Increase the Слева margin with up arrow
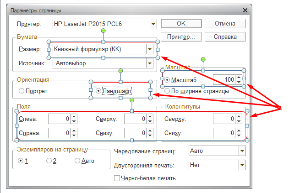This screenshot has width=305, height=193. pyautogui.click(x=74, y=117)
